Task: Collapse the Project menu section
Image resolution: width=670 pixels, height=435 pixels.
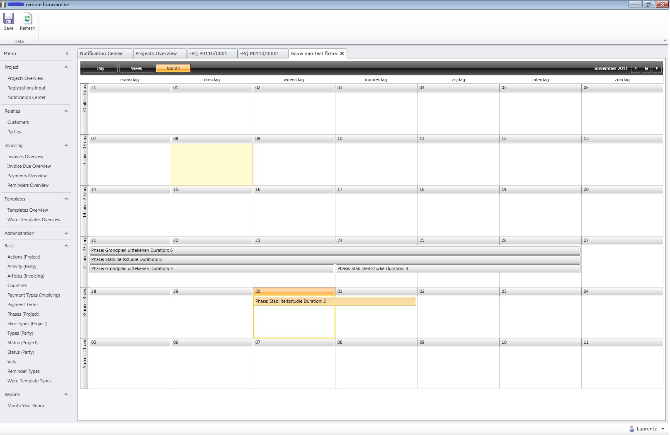Action: pos(66,67)
